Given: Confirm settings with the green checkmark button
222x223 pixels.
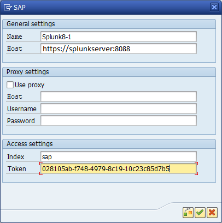Looking at the screenshot, I should pos(200,213).
